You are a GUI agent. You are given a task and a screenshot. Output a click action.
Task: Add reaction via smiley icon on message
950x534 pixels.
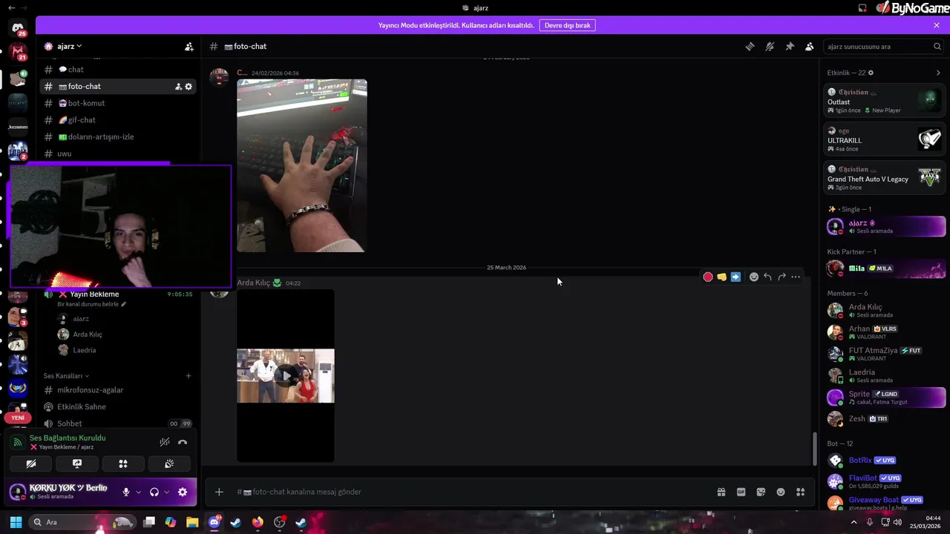coord(754,277)
